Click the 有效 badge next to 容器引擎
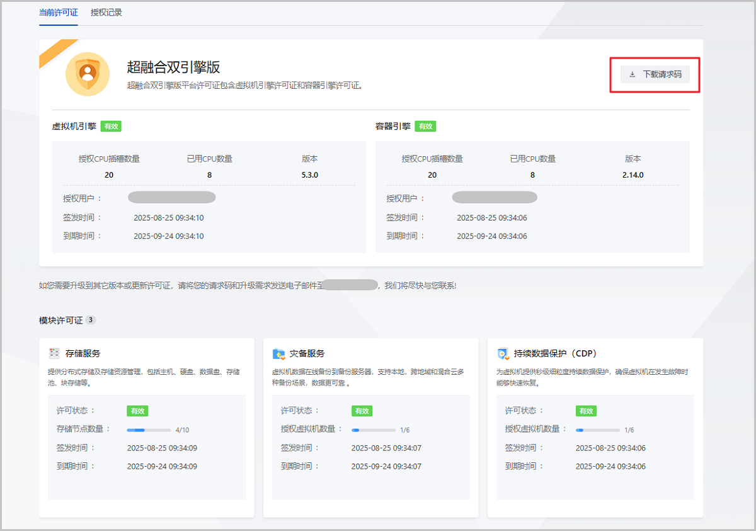The height and width of the screenshot is (531, 756). [425, 126]
